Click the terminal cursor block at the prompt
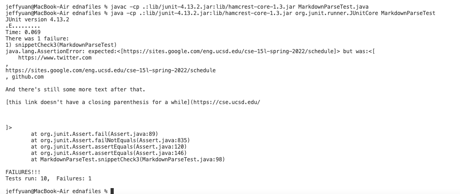The width and height of the screenshot is (460, 194). 112,191
